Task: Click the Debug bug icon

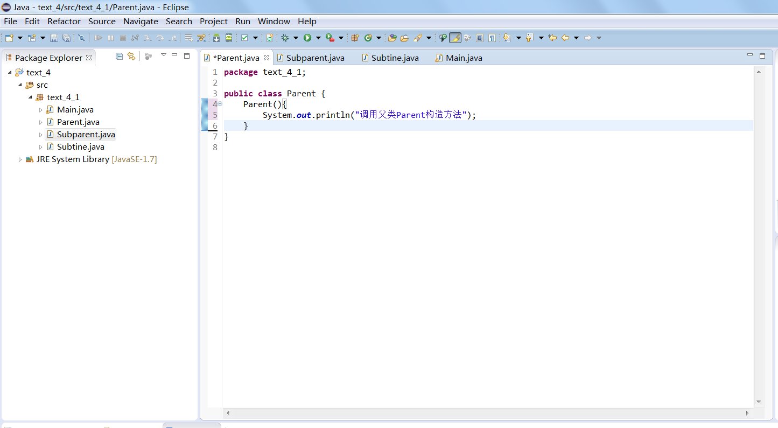Action: click(285, 38)
